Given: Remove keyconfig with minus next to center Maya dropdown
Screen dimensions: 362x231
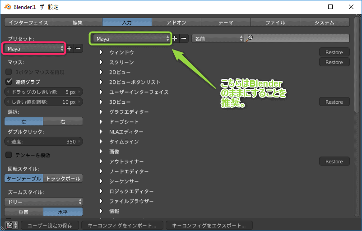Looking at the screenshot, I should (184, 39).
